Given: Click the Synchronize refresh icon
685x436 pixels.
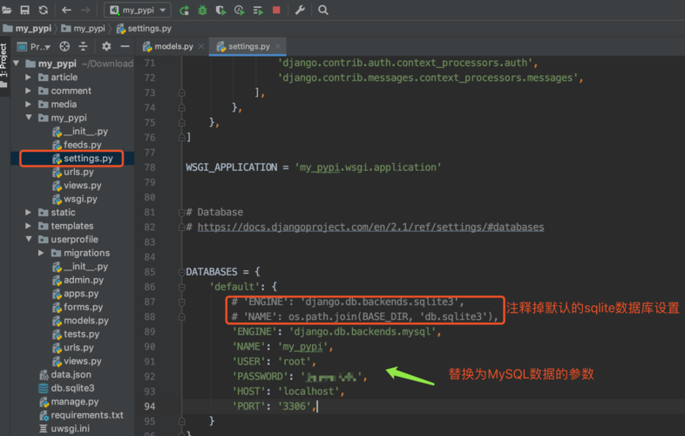Looking at the screenshot, I should point(43,10).
